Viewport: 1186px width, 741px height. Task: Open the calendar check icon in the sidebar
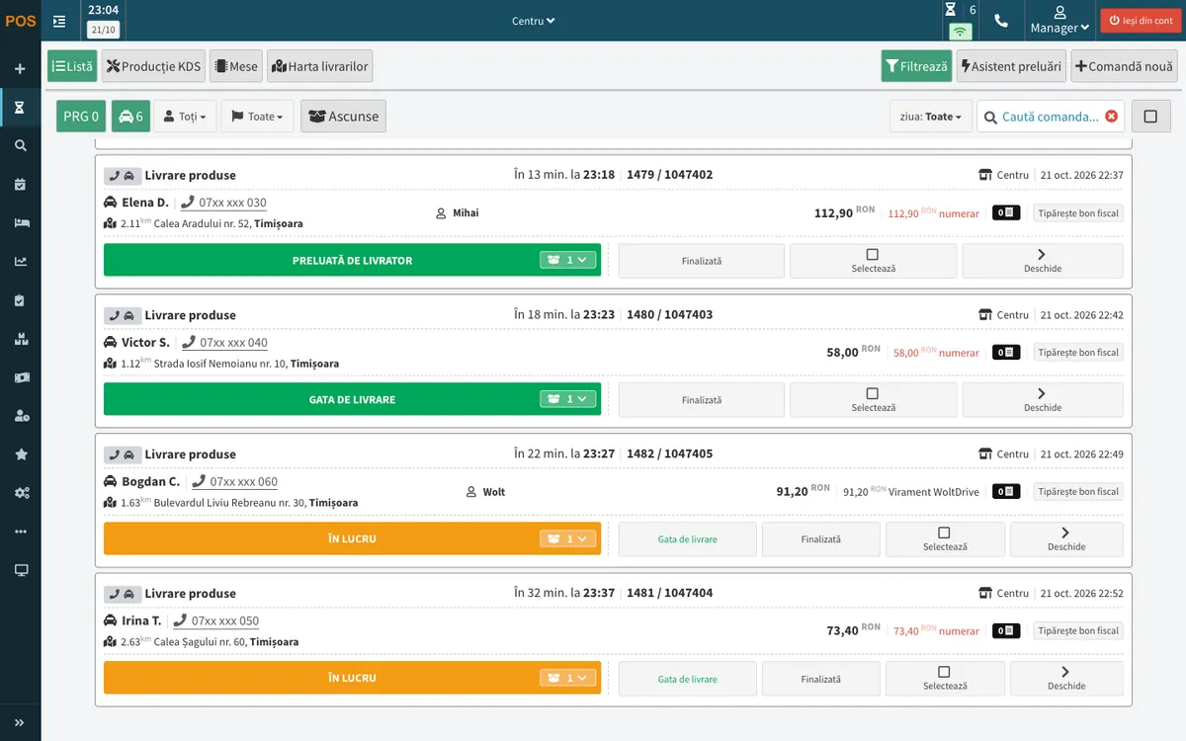click(x=20, y=185)
